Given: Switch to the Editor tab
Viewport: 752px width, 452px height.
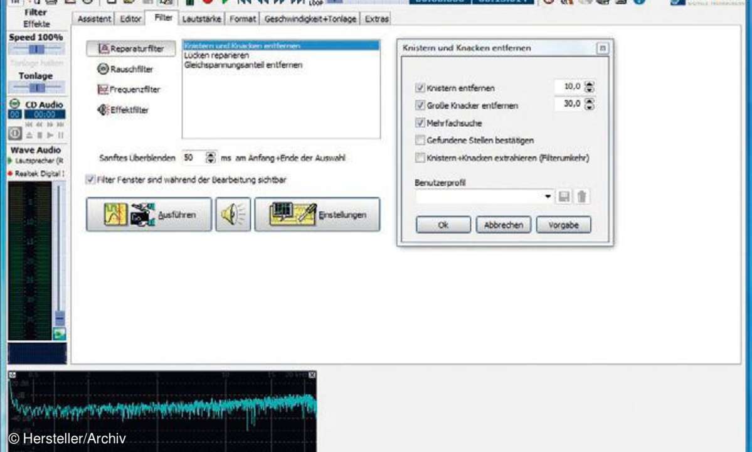Looking at the screenshot, I should click(x=130, y=19).
